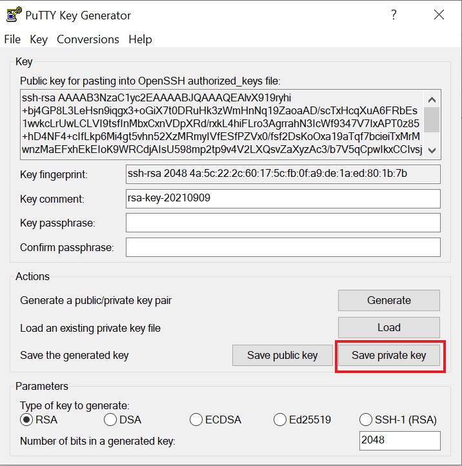Click the public key scrollbar thumb
462x466 pixels.
click(432, 119)
